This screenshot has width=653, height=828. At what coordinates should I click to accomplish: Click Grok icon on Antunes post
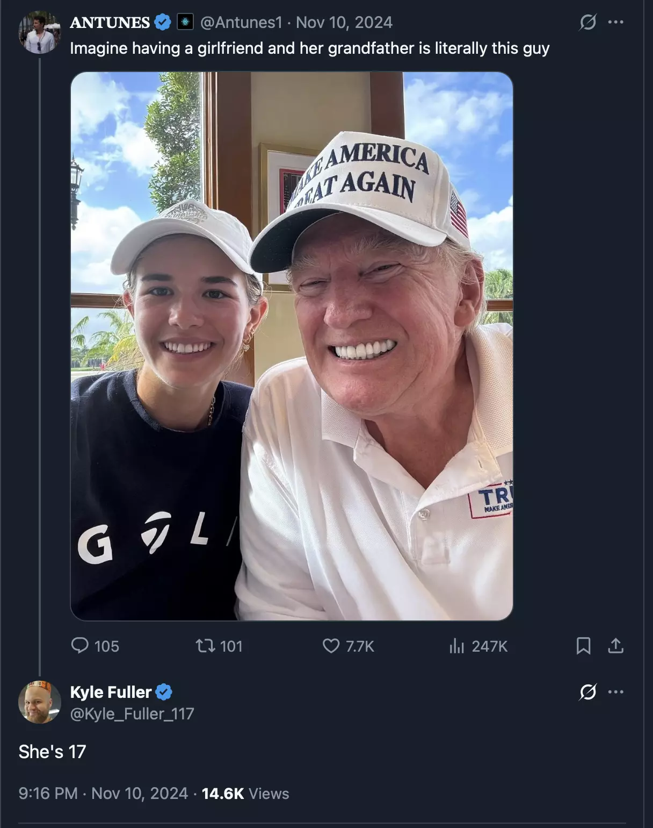click(x=587, y=22)
